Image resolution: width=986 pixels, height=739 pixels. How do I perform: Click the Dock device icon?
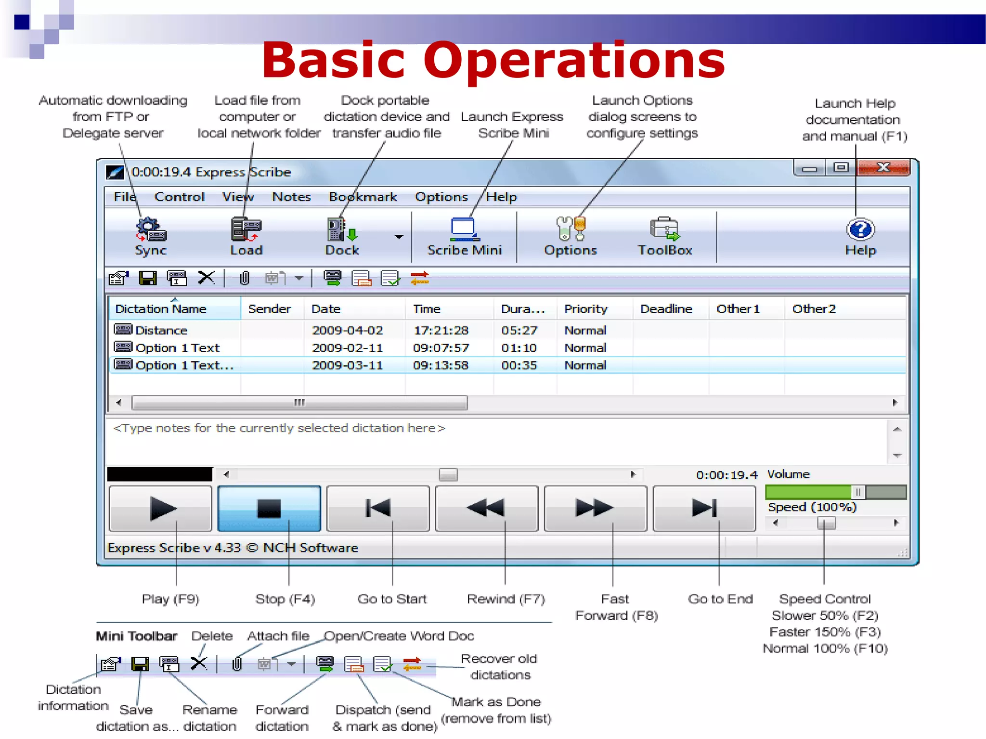(x=342, y=237)
